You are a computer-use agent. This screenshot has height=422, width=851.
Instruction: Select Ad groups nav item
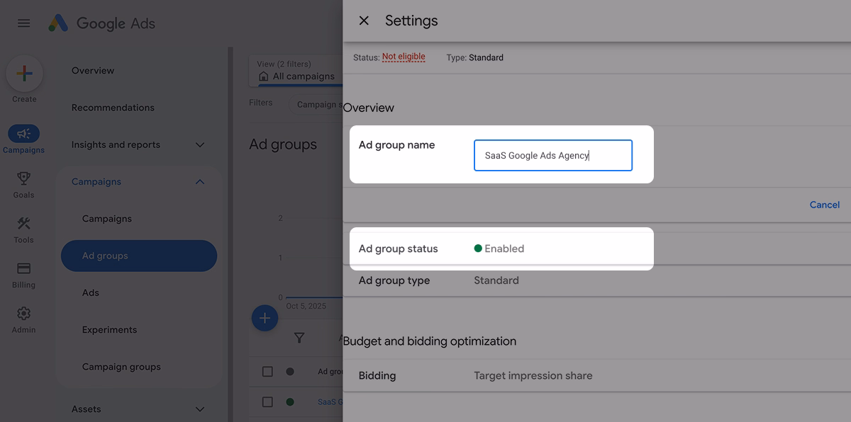tap(139, 256)
